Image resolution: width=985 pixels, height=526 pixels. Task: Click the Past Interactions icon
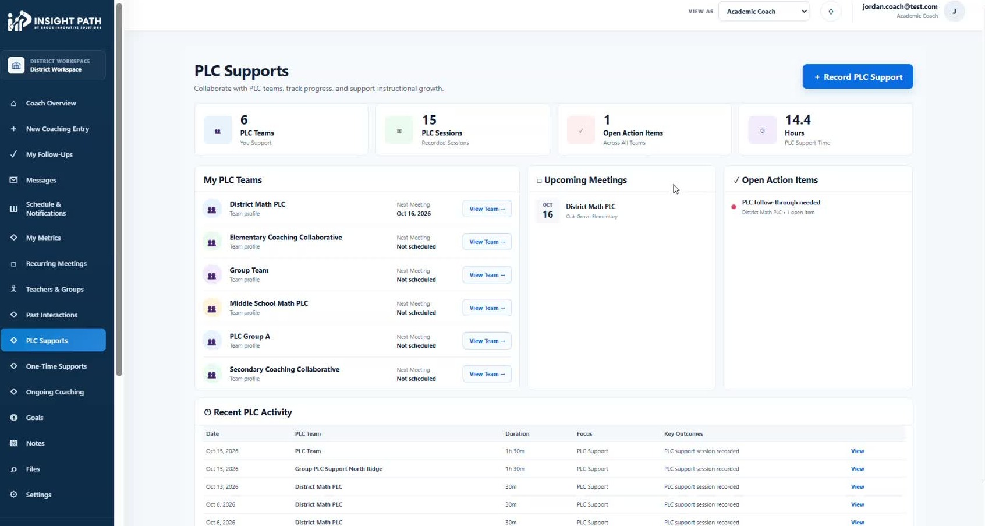click(13, 315)
